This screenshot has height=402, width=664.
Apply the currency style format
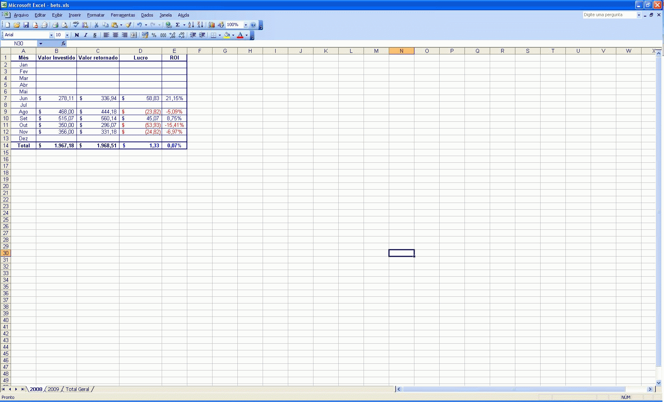[x=145, y=35]
